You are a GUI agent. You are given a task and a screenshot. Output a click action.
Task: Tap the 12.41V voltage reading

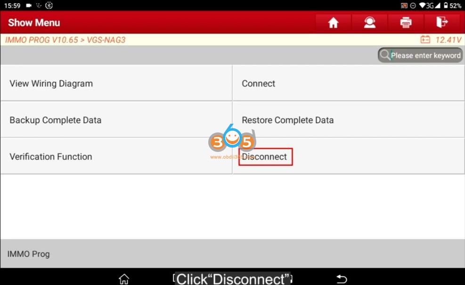tap(448, 40)
